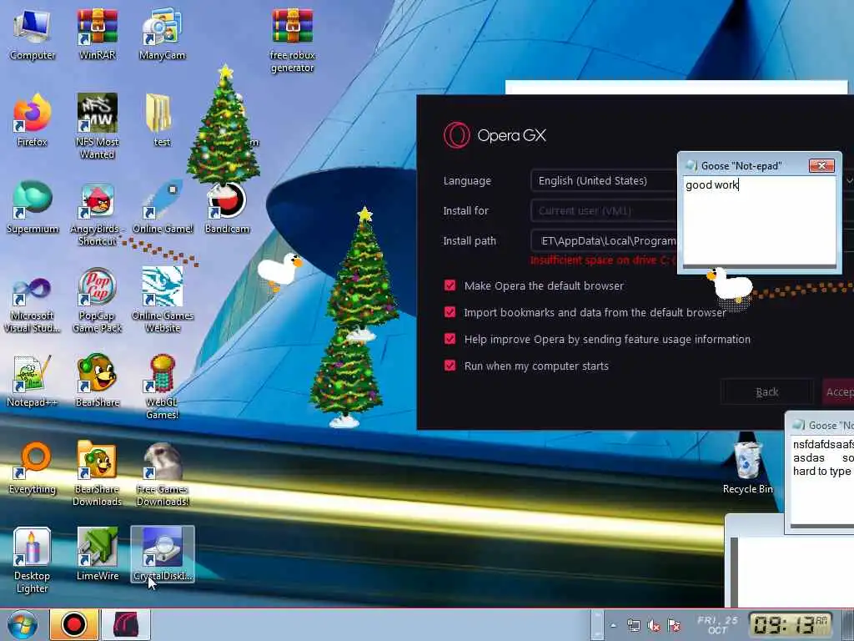The width and height of the screenshot is (854, 641).
Task: Select the free robux generator archive
Action: [x=293, y=40]
